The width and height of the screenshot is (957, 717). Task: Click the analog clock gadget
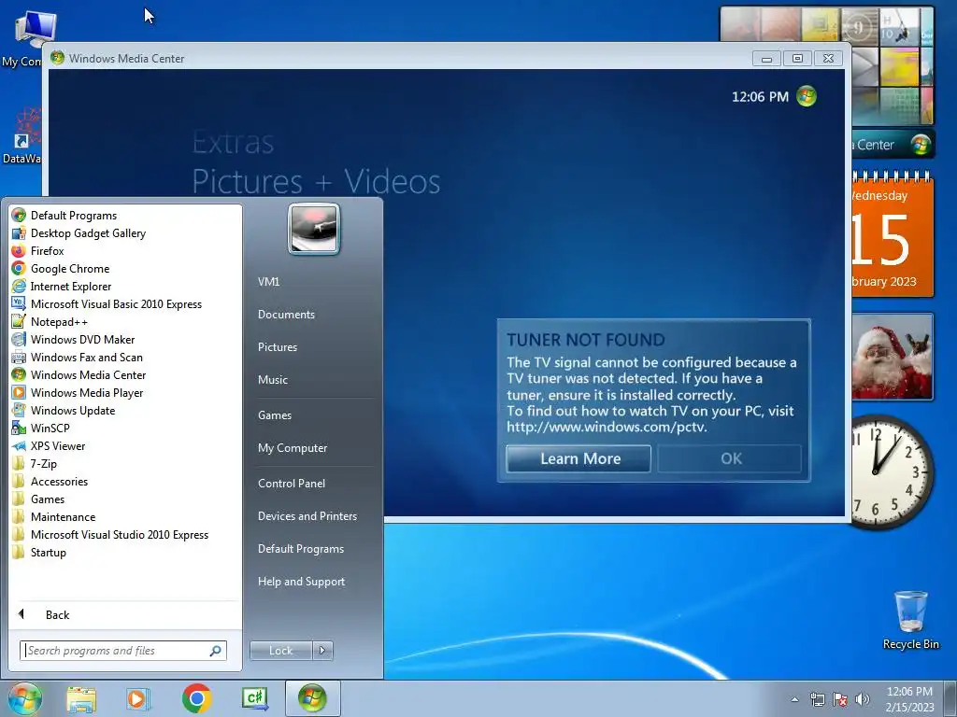click(x=892, y=471)
